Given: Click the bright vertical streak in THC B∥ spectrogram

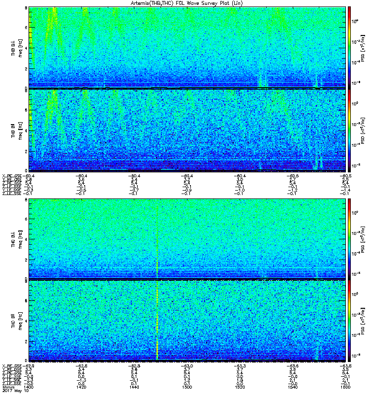Looking at the screenshot, I should 157,321.
